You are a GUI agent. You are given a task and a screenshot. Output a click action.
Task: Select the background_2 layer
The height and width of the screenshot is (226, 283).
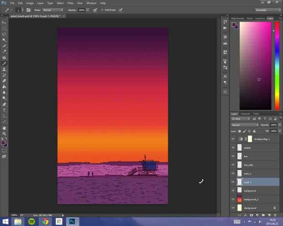coord(255,199)
